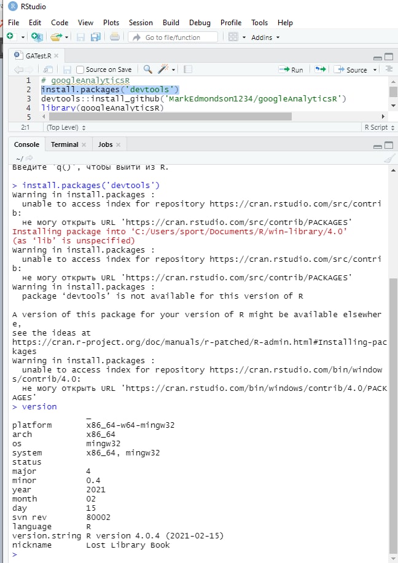Expand recent files dropdown next to folder

click(66, 37)
